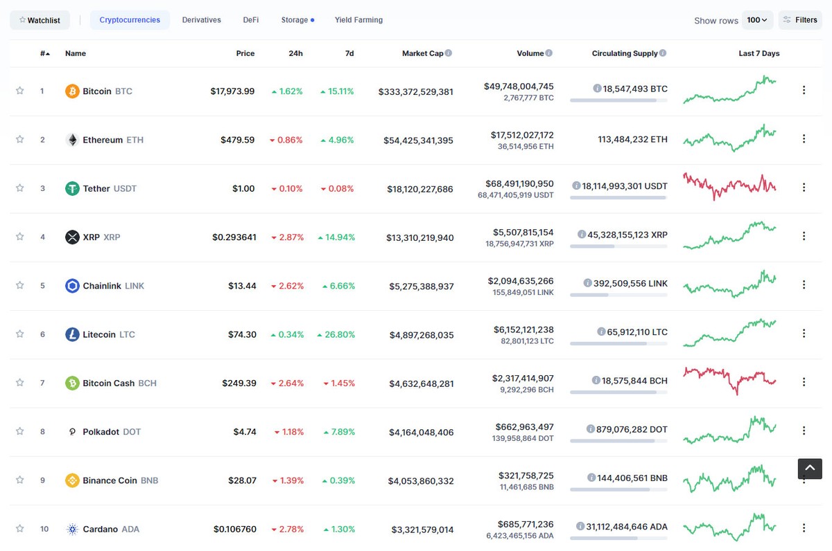This screenshot has height=551, width=832.
Task: Select the Tether USDT logo icon
Action: pyautogui.click(x=71, y=188)
